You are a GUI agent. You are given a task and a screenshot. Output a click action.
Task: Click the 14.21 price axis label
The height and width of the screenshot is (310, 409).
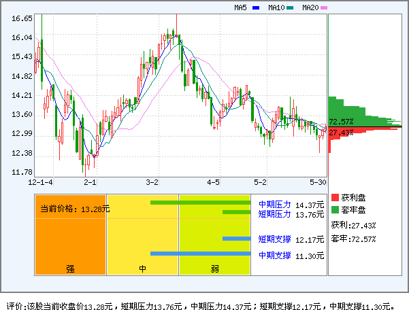point(22,95)
